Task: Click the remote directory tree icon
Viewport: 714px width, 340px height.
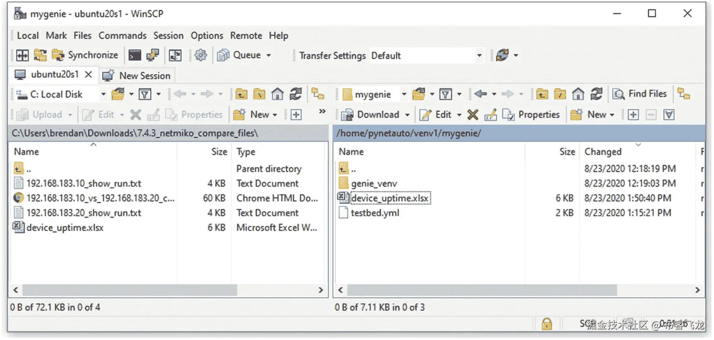Action: click(684, 94)
